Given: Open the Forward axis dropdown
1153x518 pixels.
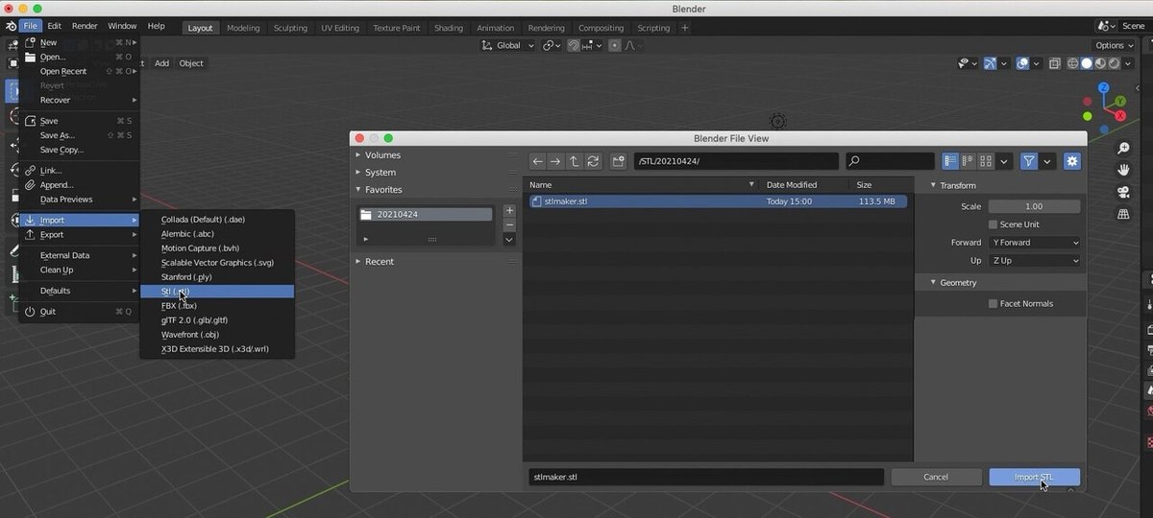Looking at the screenshot, I should point(1034,243).
